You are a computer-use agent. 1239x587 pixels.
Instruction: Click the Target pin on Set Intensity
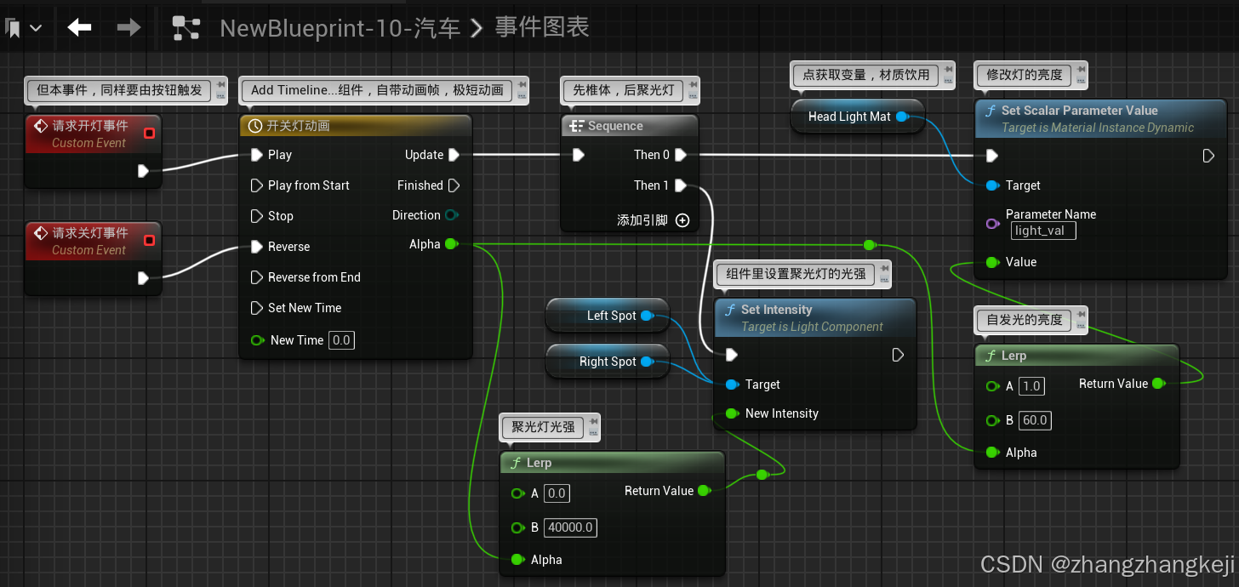pyautogui.click(x=732, y=385)
